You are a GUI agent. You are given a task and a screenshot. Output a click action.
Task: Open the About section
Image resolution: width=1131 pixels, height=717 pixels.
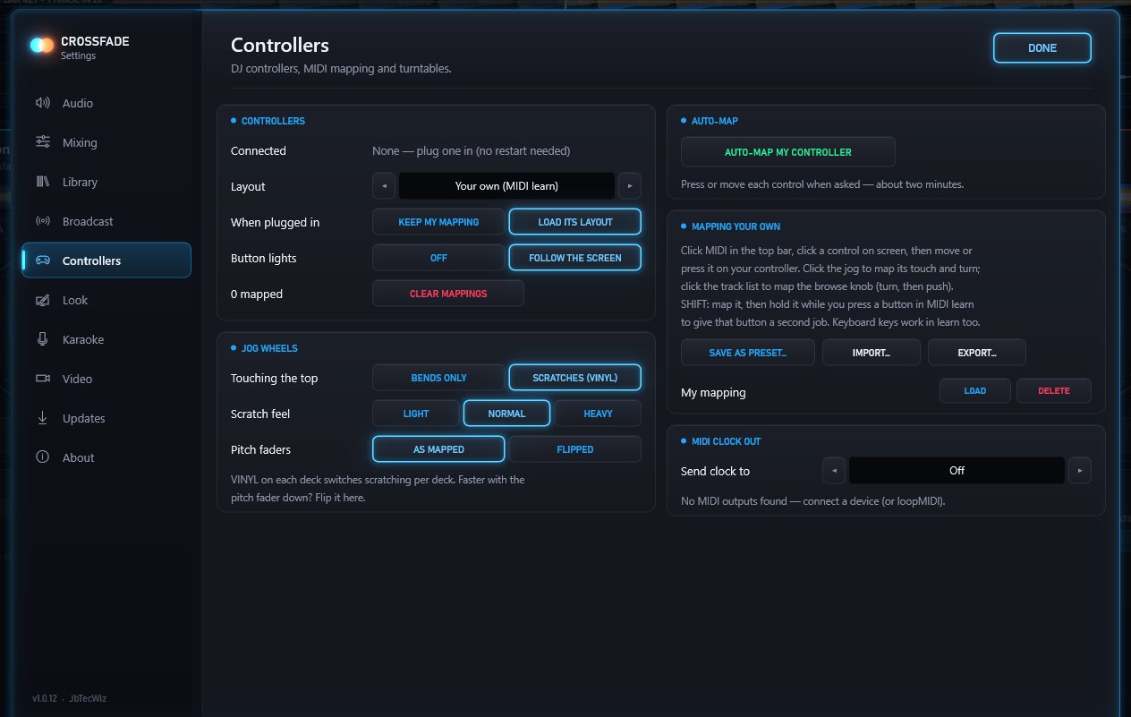(106, 457)
